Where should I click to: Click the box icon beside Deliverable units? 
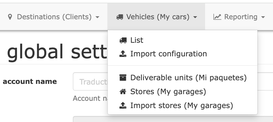click(x=123, y=78)
